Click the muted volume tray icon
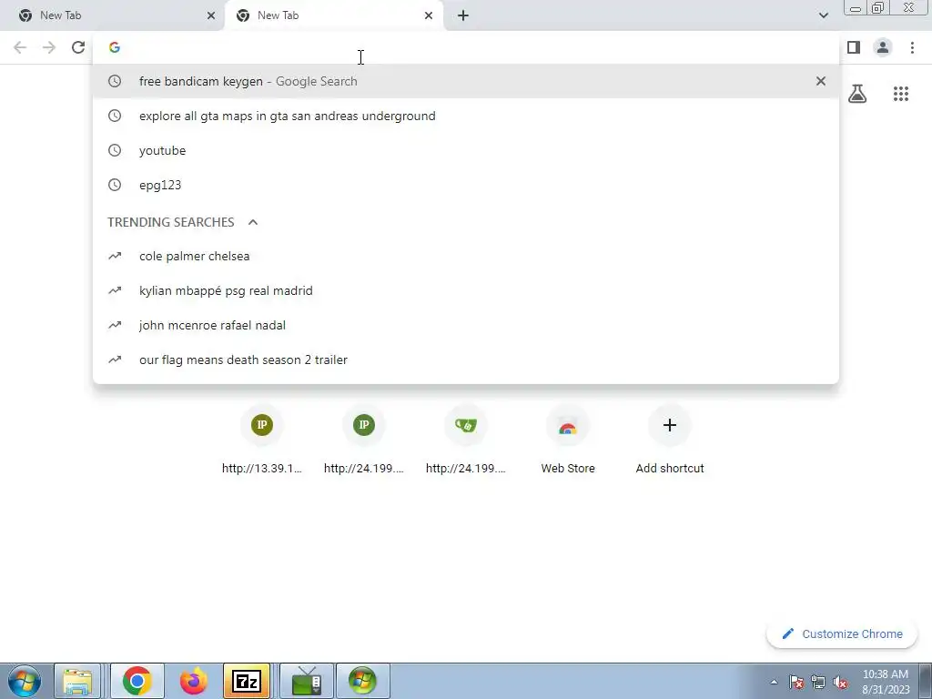Screen dimensions: 932x699 (840, 682)
